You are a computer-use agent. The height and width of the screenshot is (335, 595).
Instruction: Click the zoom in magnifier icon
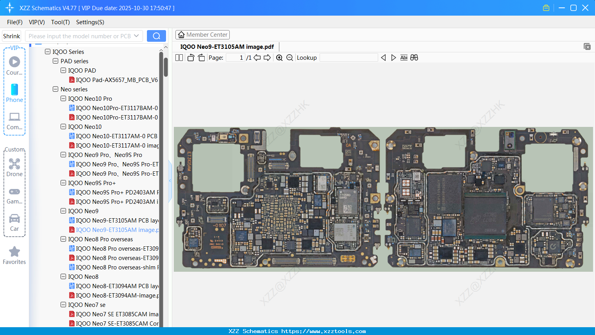[279, 58]
